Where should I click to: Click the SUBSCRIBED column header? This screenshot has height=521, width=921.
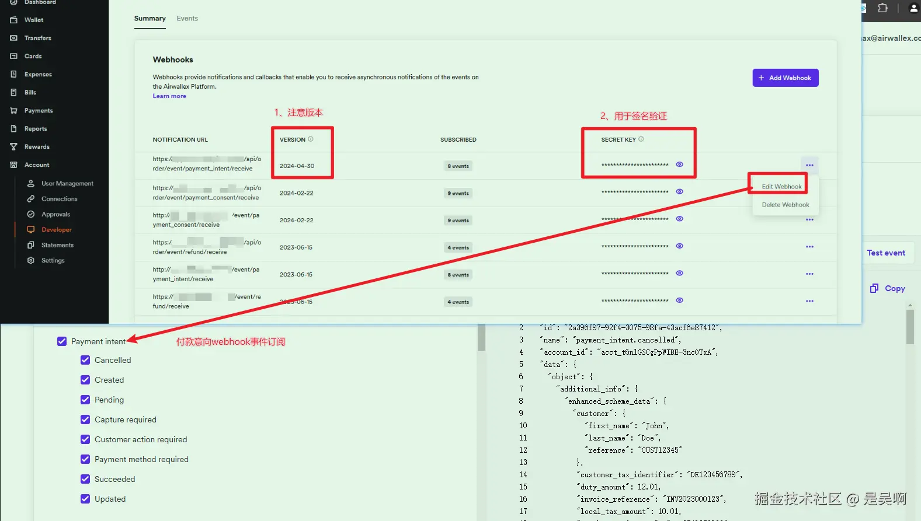(458, 140)
